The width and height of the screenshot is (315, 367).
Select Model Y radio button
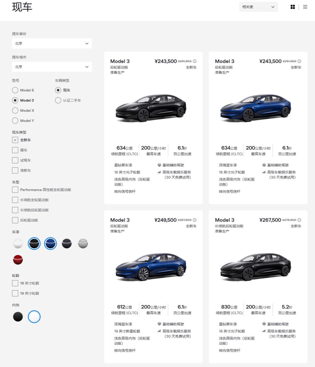pos(15,121)
